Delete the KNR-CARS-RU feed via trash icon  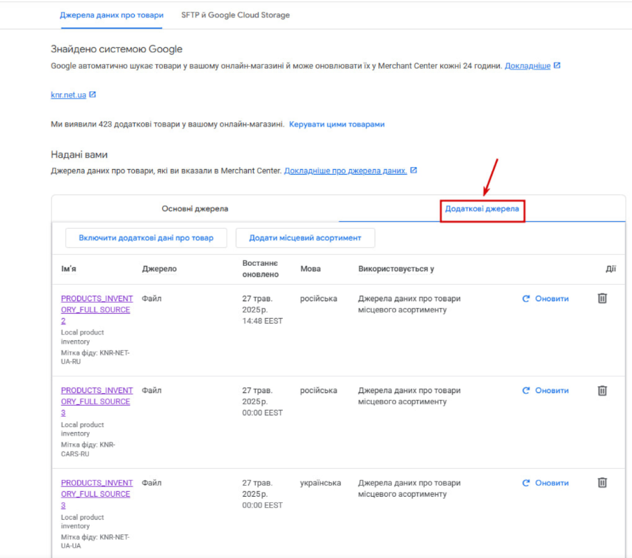(x=602, y=390)
